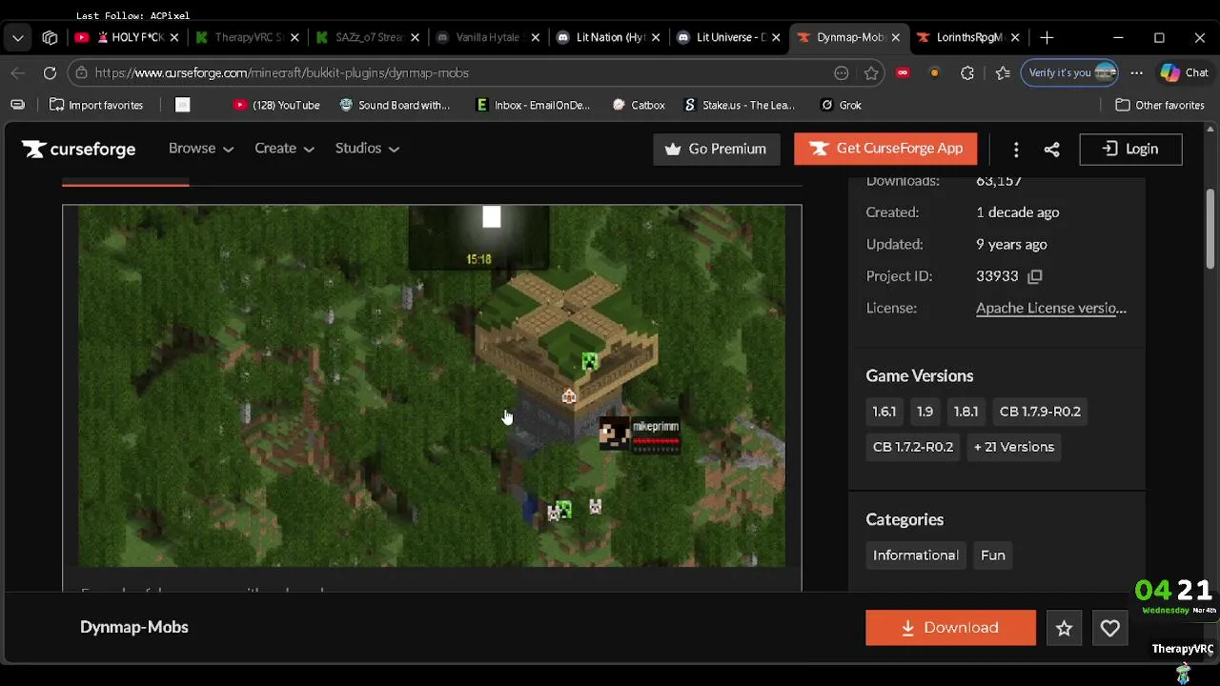Select the CB 1.7.9-R0.2 version tag
The width and height of the screenshot is (1220, 686).
1040,412
